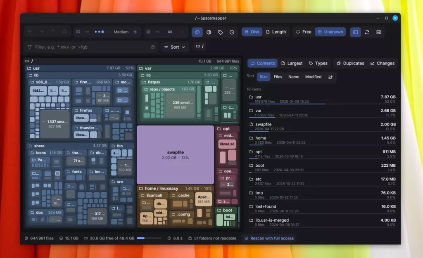Click the funnel filter icon
The image size is (423, 258).
click(29, 47)
